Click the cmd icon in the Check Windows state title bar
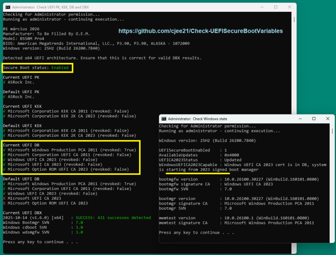The image size is (336, 255). click(164, 119)
